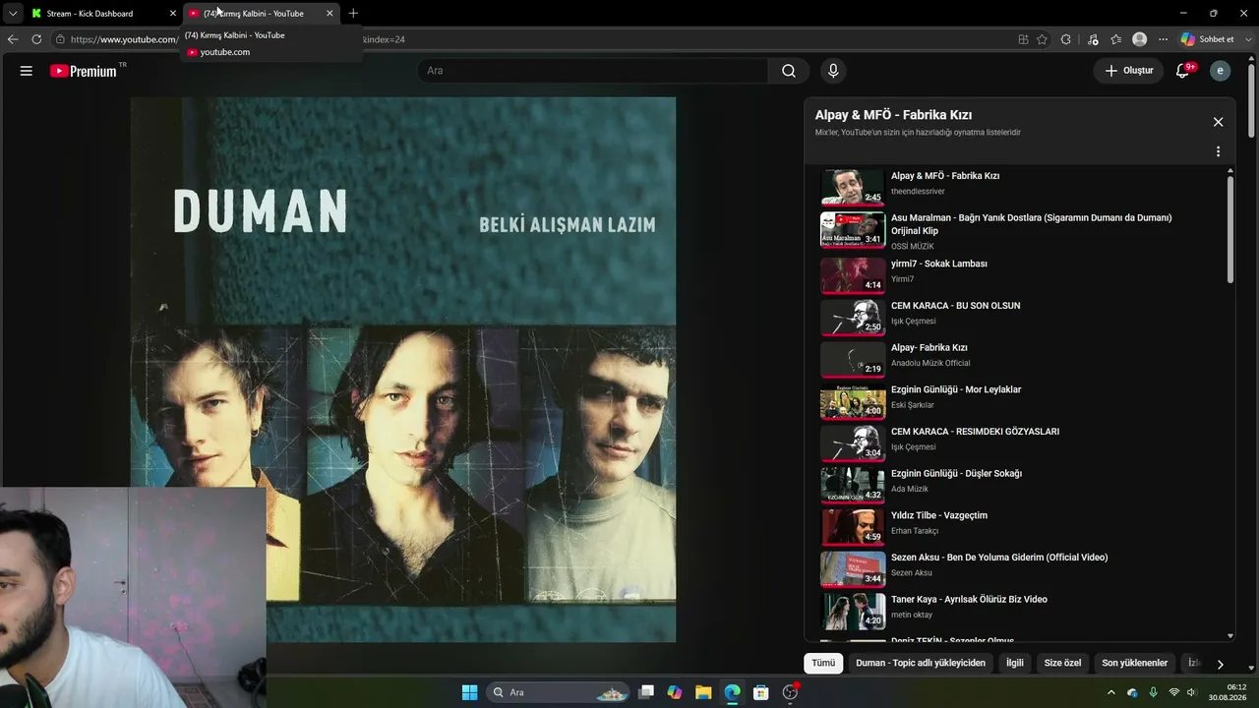Open Microsoft Store from the taskbar
Image resolution: width=1259 pixels, height=708 pixels.
(760, 692)
